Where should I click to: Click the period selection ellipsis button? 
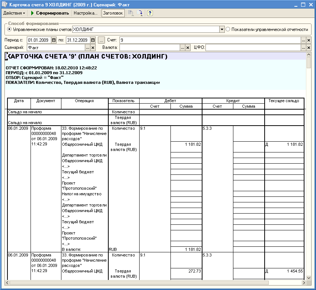102,40
